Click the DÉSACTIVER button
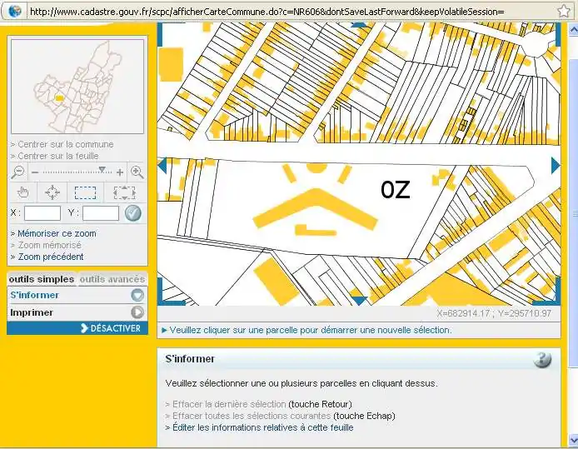 [111, 328]
